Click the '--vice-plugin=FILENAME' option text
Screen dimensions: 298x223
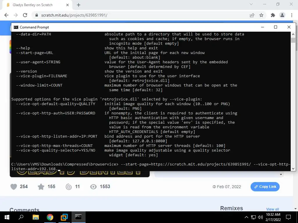tap(42, 76)
